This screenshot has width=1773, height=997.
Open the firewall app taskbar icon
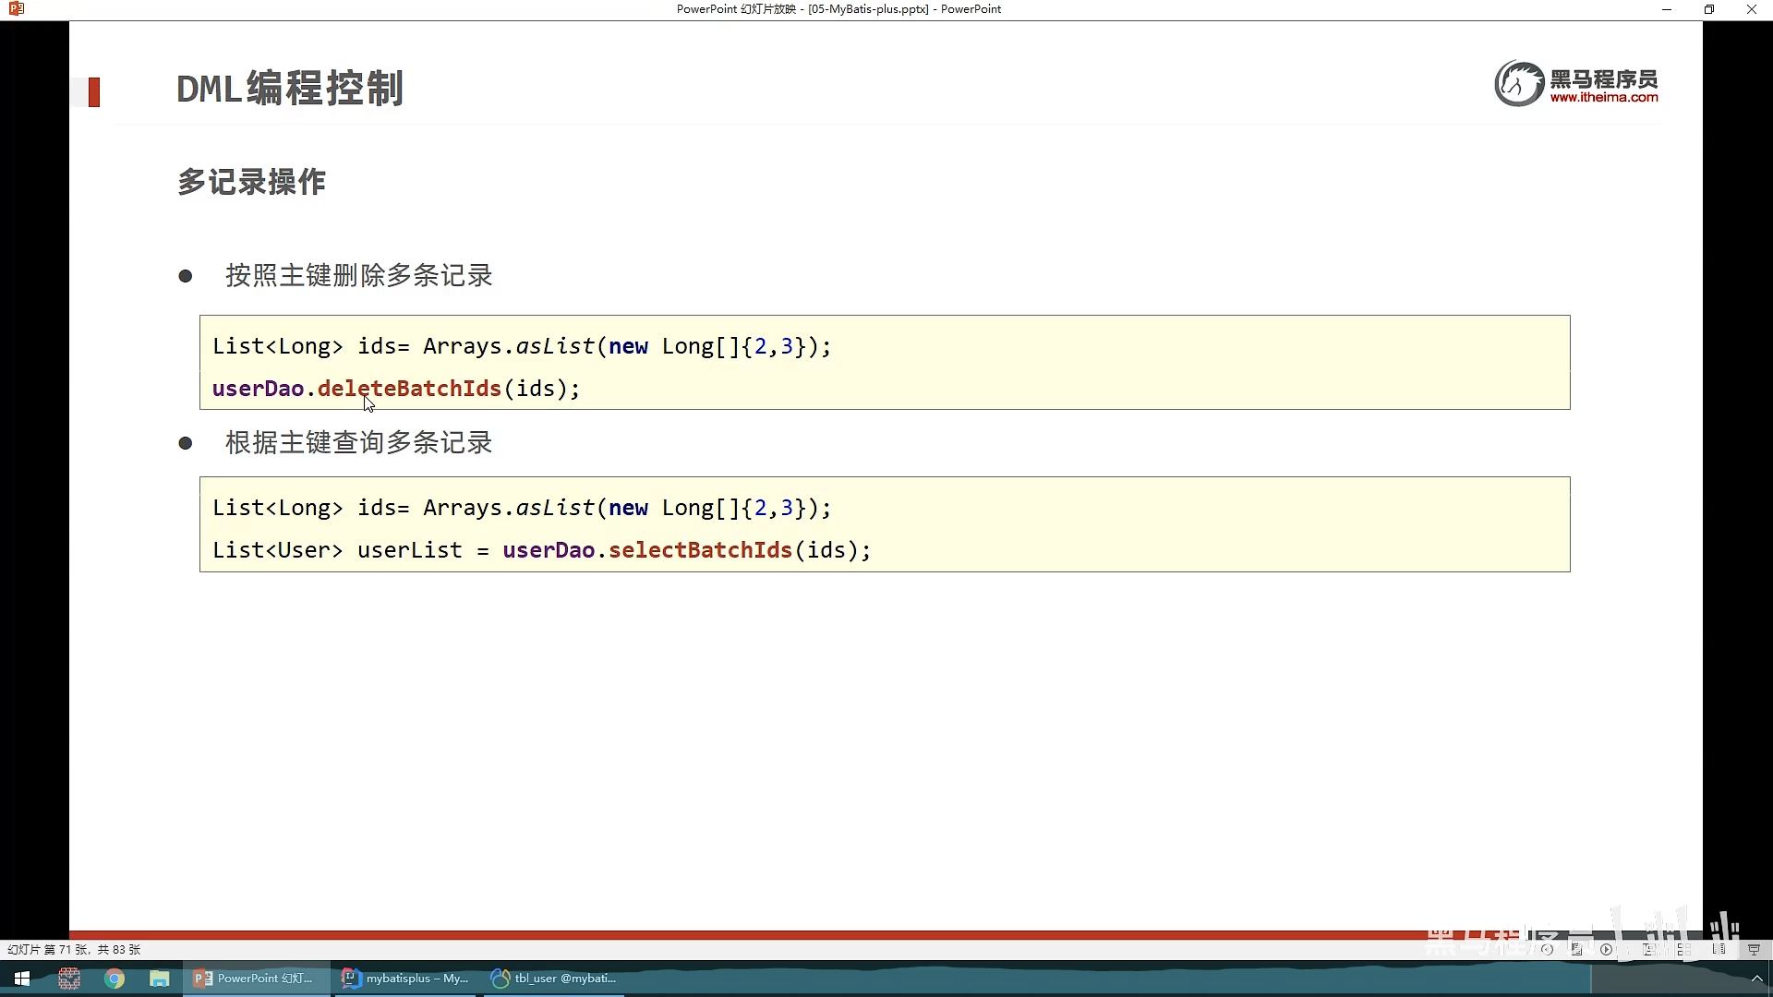tap(69, 979)
